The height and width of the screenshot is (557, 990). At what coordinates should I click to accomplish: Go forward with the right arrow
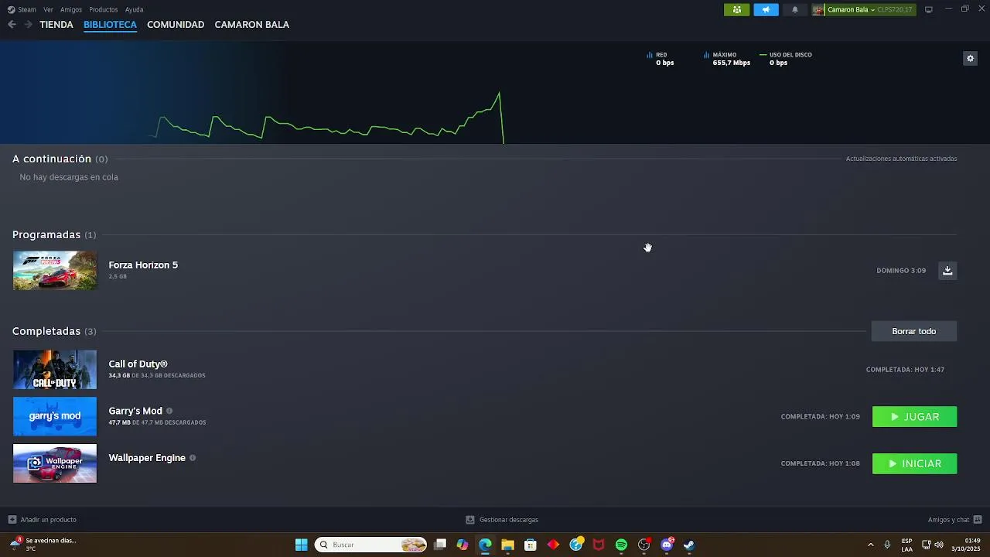coord(28,25)
